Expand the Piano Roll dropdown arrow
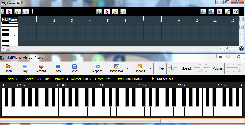The image size is (245, 125). [127, 68]
